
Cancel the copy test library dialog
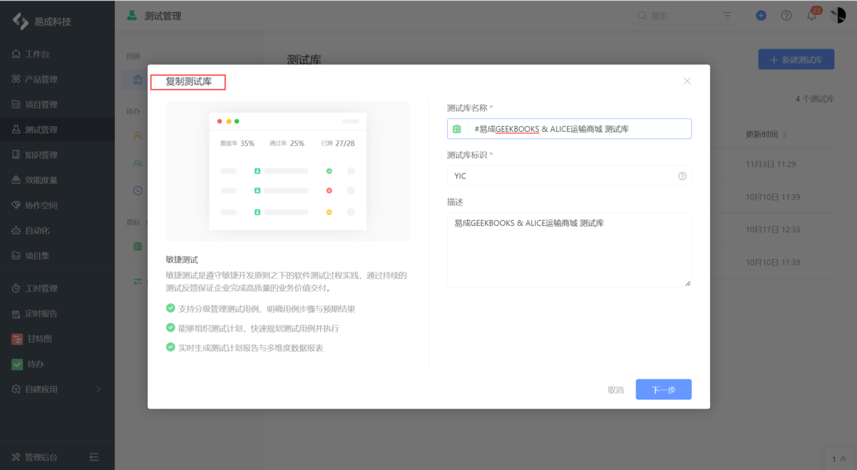[x=615, y=389]
